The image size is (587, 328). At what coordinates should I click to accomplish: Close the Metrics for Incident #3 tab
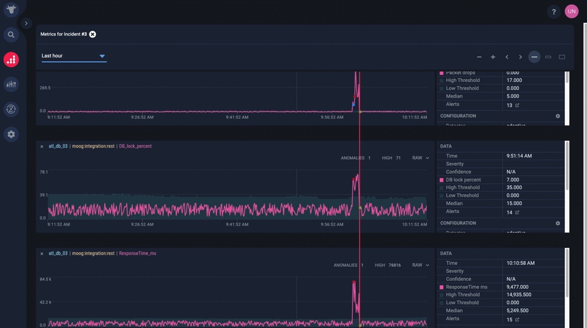tap(93, 34)
